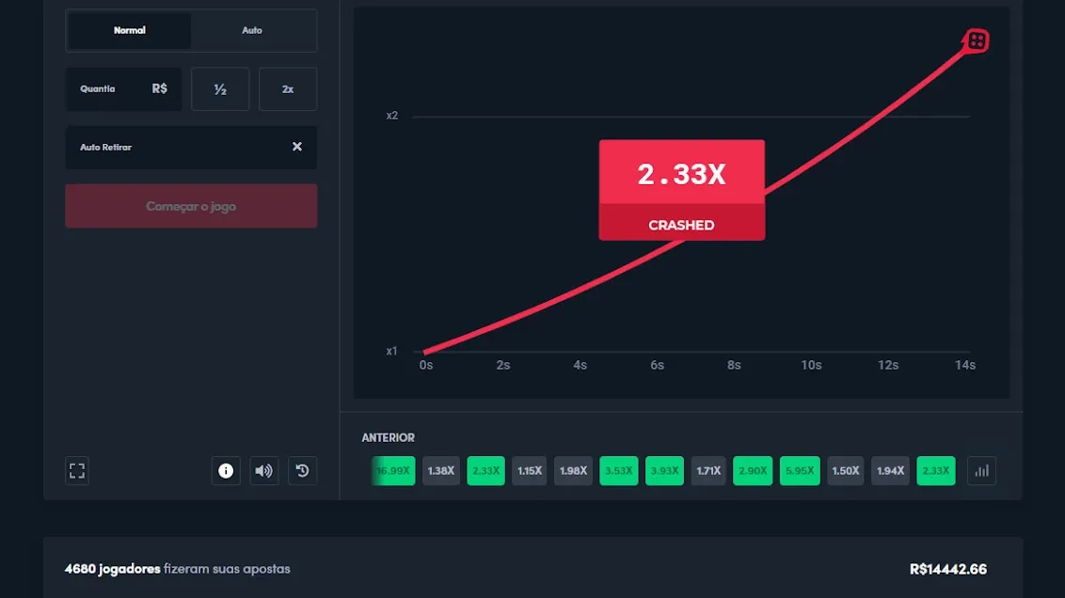Toggle fullscreen mode icon

coord(77,470)
